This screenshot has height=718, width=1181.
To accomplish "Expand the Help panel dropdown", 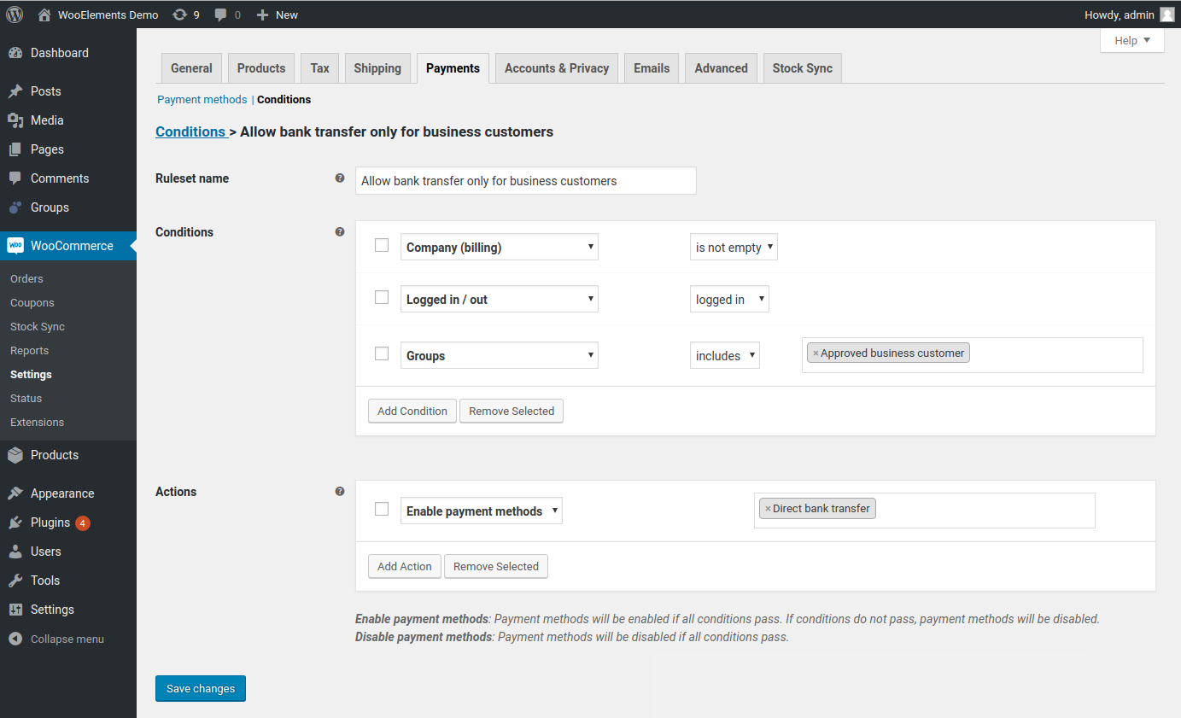I will [x=1132, y=40].
